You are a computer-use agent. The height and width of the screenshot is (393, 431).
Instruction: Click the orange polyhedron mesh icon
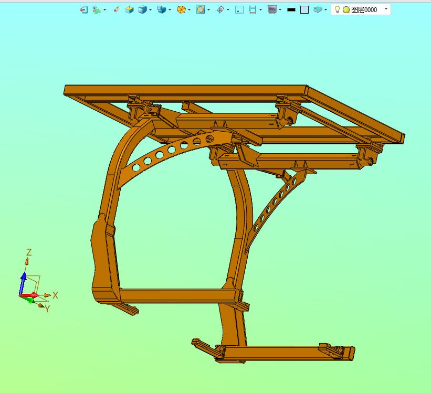click(x=181, y=10)
